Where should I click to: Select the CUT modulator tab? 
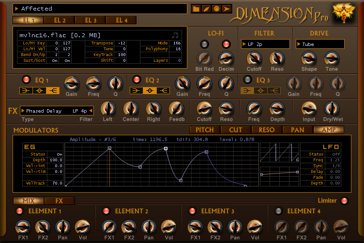click(x=236, y=130)
